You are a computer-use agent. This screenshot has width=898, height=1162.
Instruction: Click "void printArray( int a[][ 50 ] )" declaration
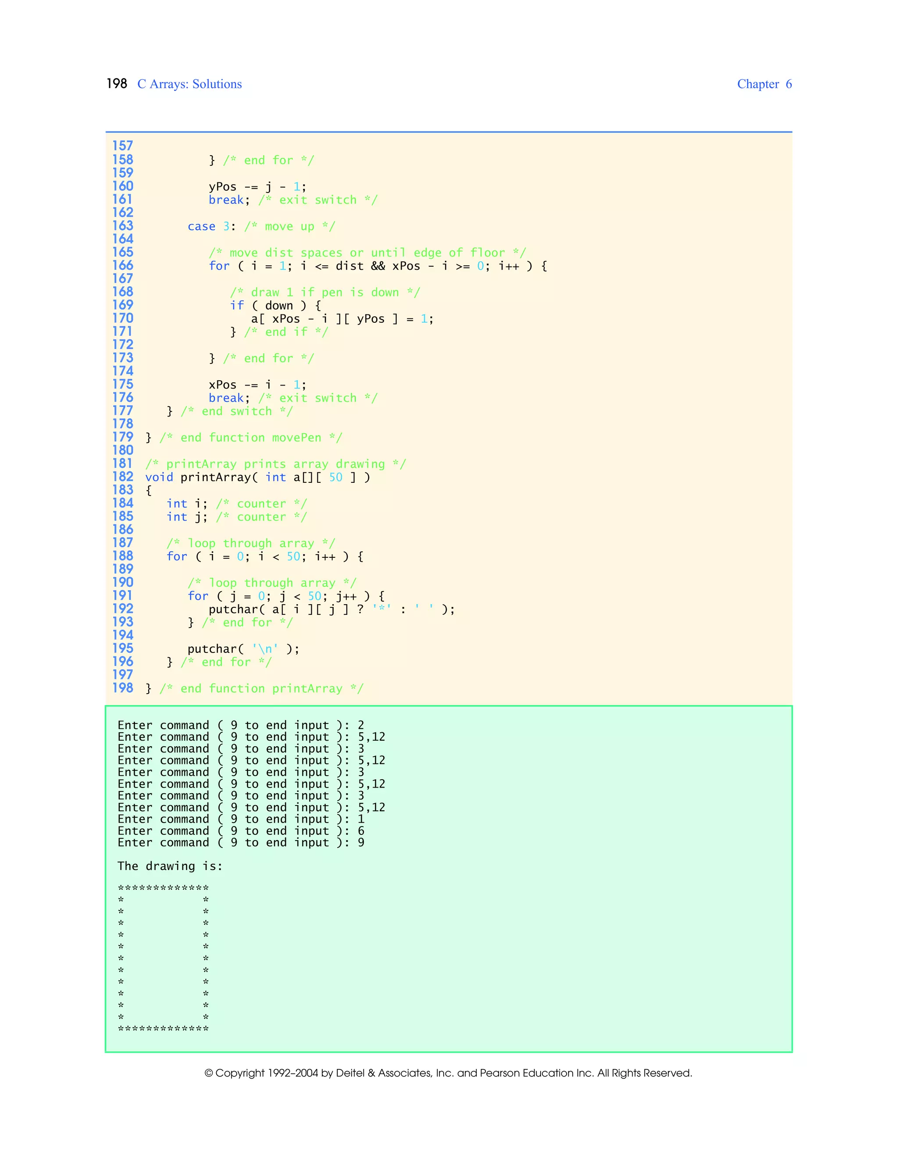(257, 477)
